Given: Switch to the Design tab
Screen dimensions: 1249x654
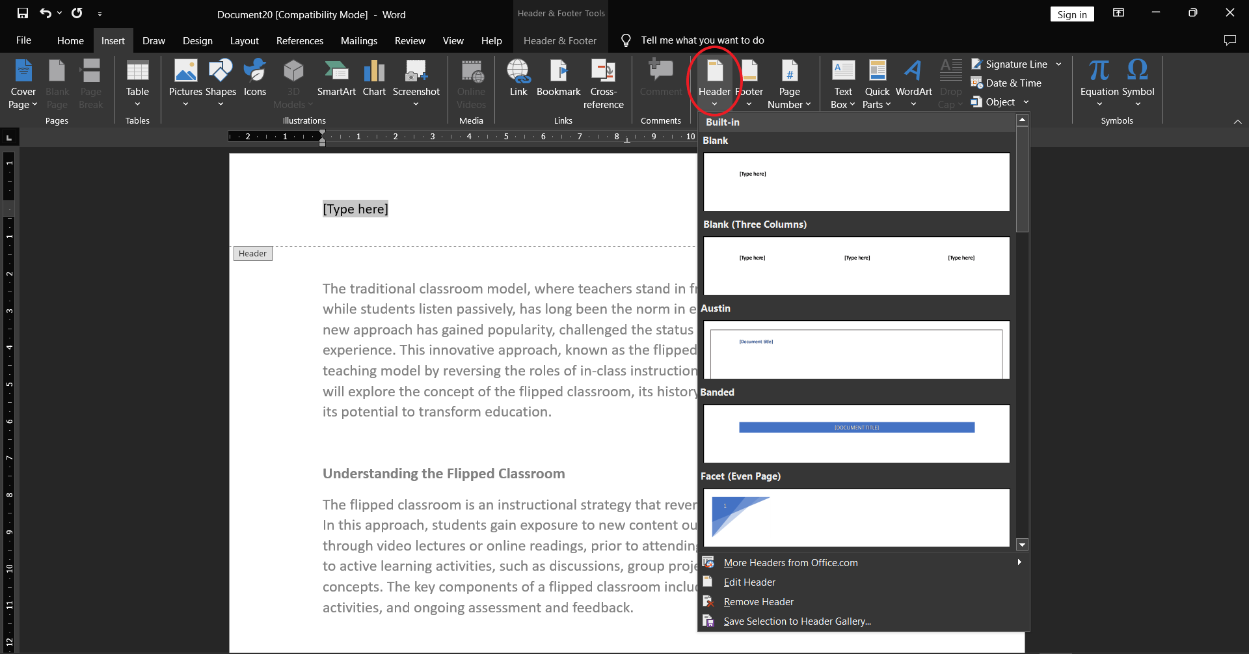Looking at the screenshot, I should click(197, 40).
